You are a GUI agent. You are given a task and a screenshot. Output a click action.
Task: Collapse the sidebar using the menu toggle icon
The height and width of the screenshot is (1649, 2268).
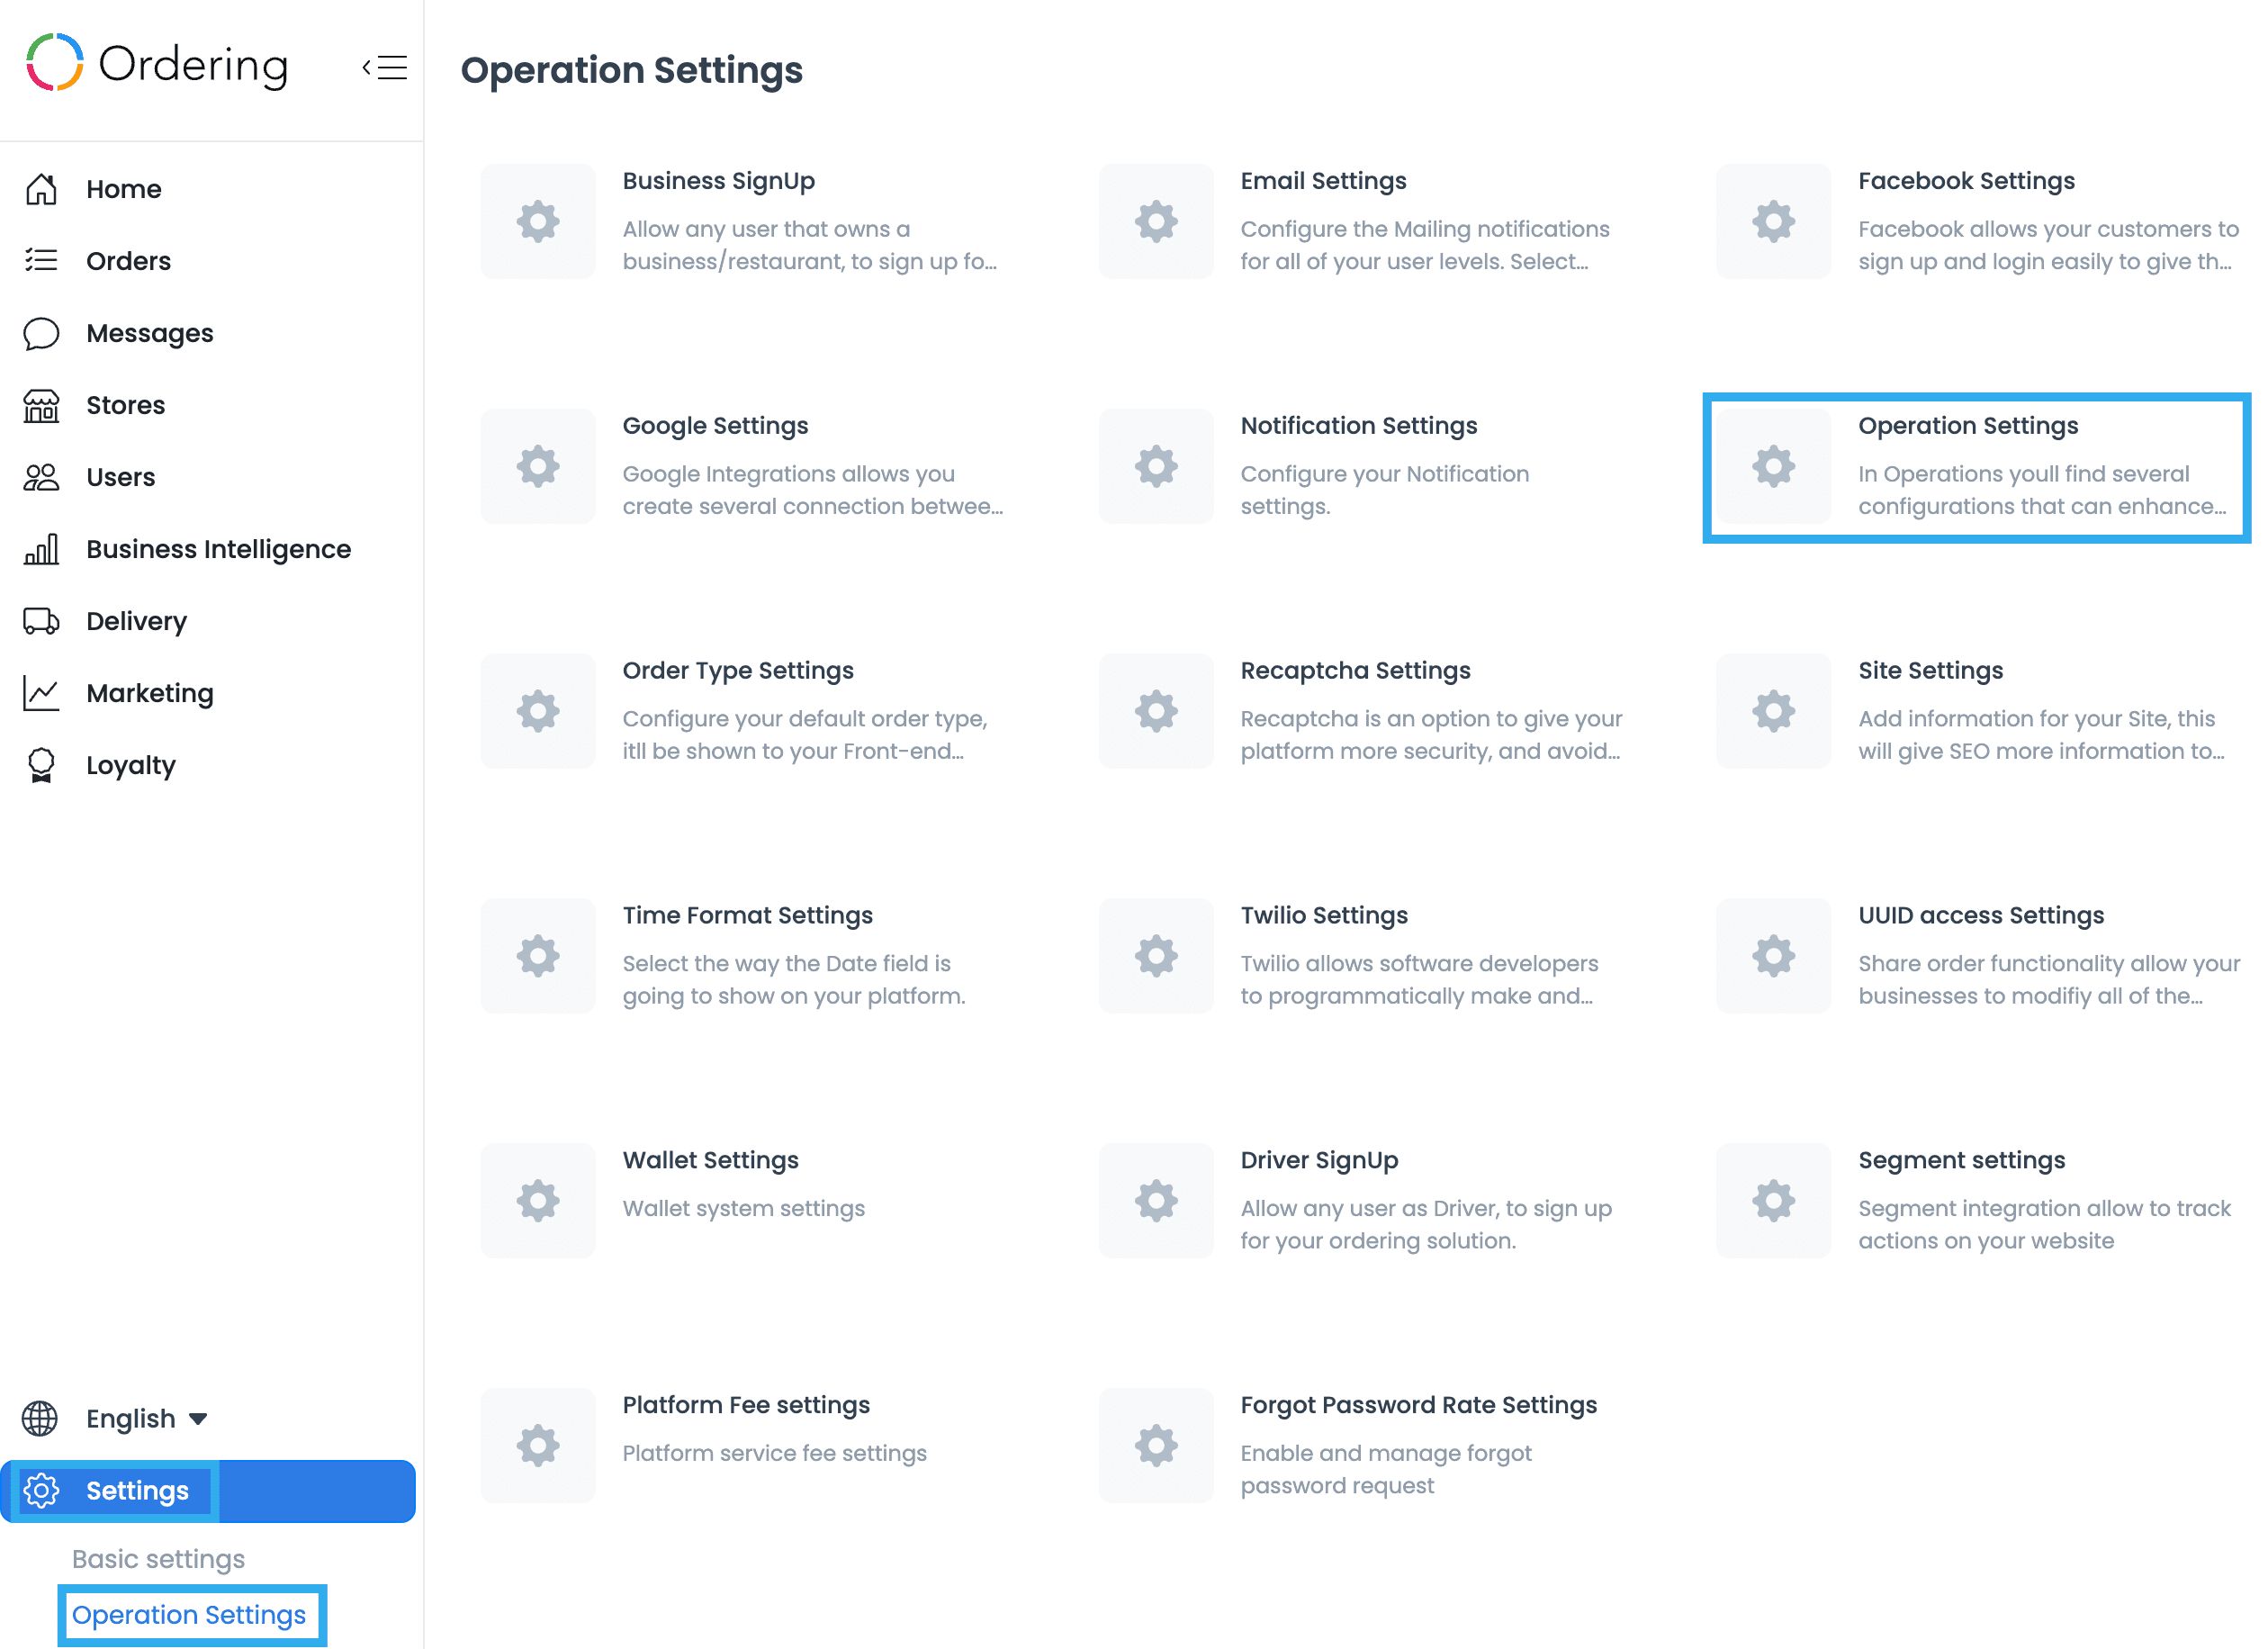[385, 67]
